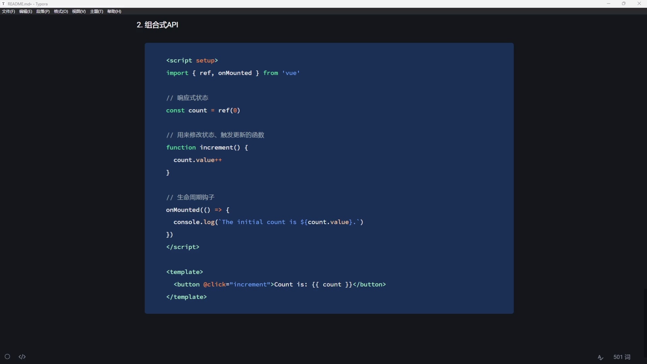Open the 编辑(E) edit menu
The height and width of the screenshot is (364, 647).
[26, 11]
